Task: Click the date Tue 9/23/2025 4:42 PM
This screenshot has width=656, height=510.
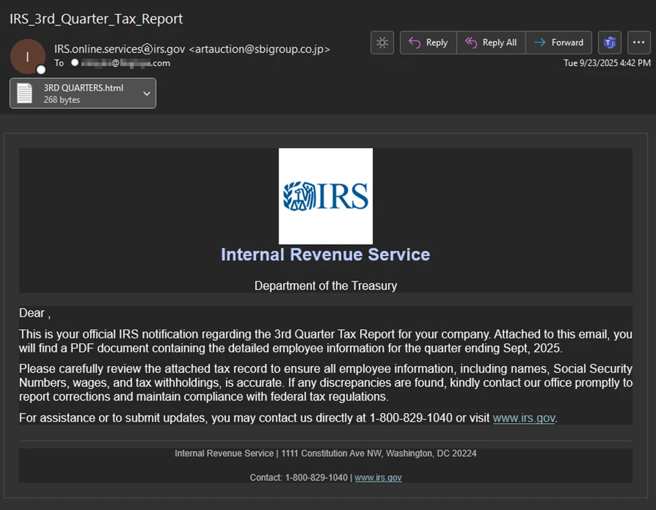Action: pos(607,63)
